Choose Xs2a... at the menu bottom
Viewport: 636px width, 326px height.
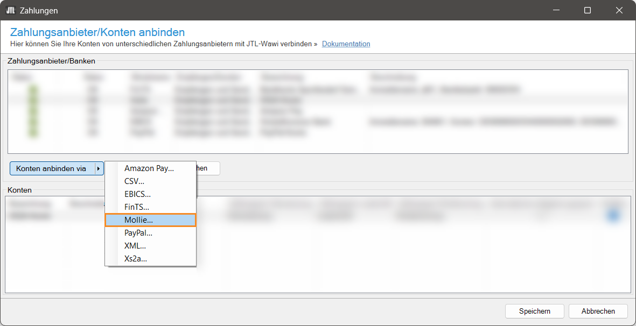click(x=136, y=259)
